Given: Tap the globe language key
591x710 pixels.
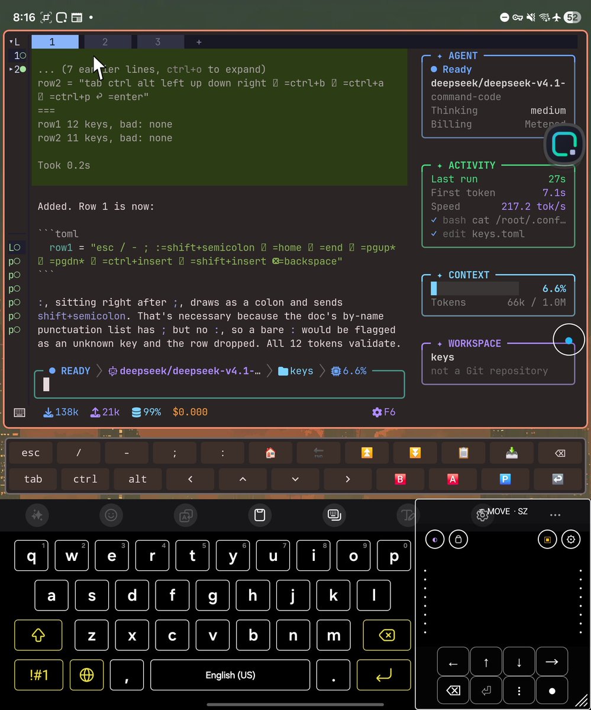Looking at the screenshot, I should tap(87, 675).
